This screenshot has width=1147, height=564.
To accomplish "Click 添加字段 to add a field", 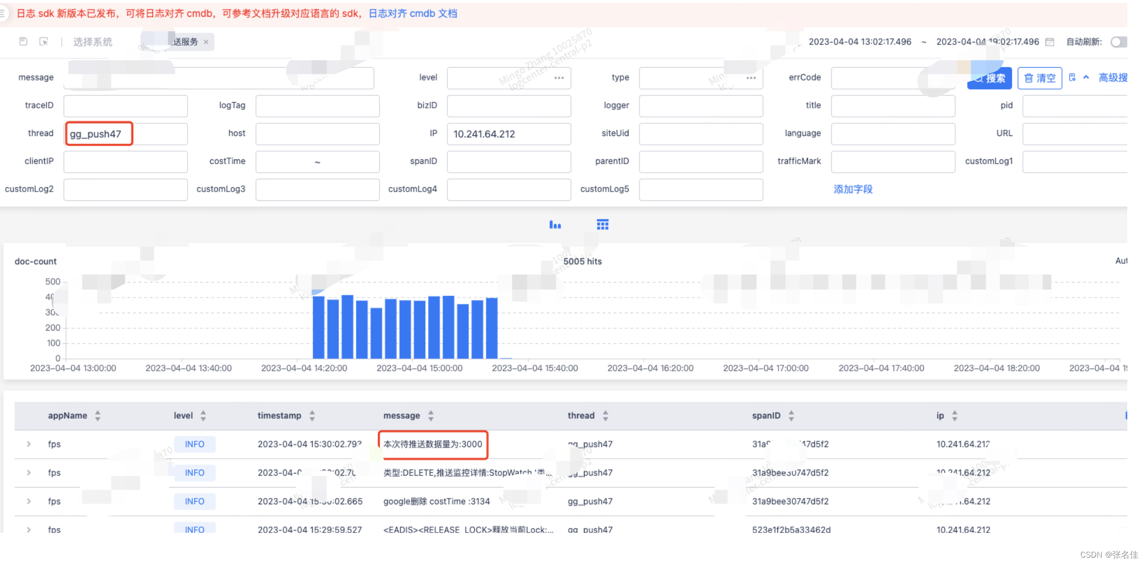I will 853,189.
